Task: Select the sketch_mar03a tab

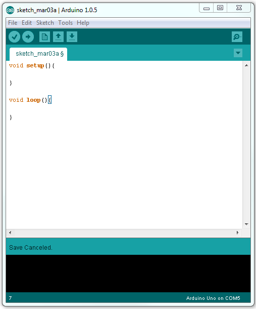Action: pos(38,54)
